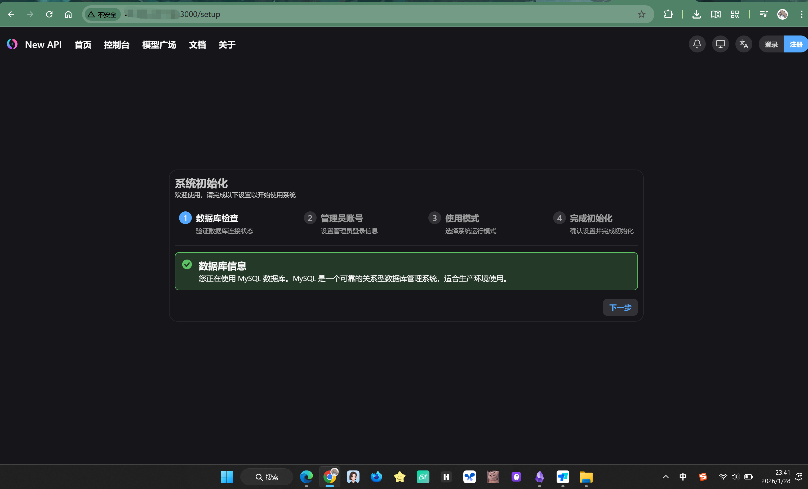
Task: Open browser three-dot menu
Action: click(x=801, y=14)
